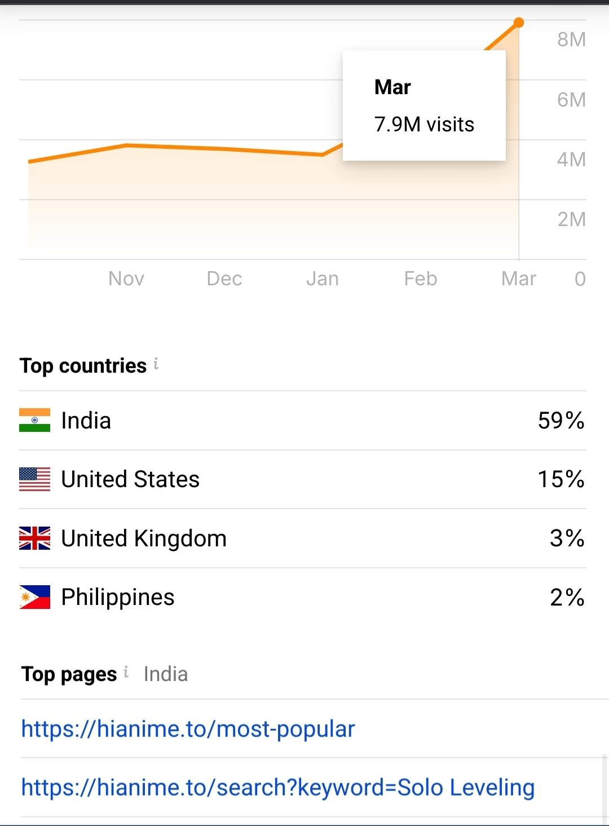Screen dimensions: 609x826
Task: Select the Philippines flag icon
Action: [x=34, y=597]
